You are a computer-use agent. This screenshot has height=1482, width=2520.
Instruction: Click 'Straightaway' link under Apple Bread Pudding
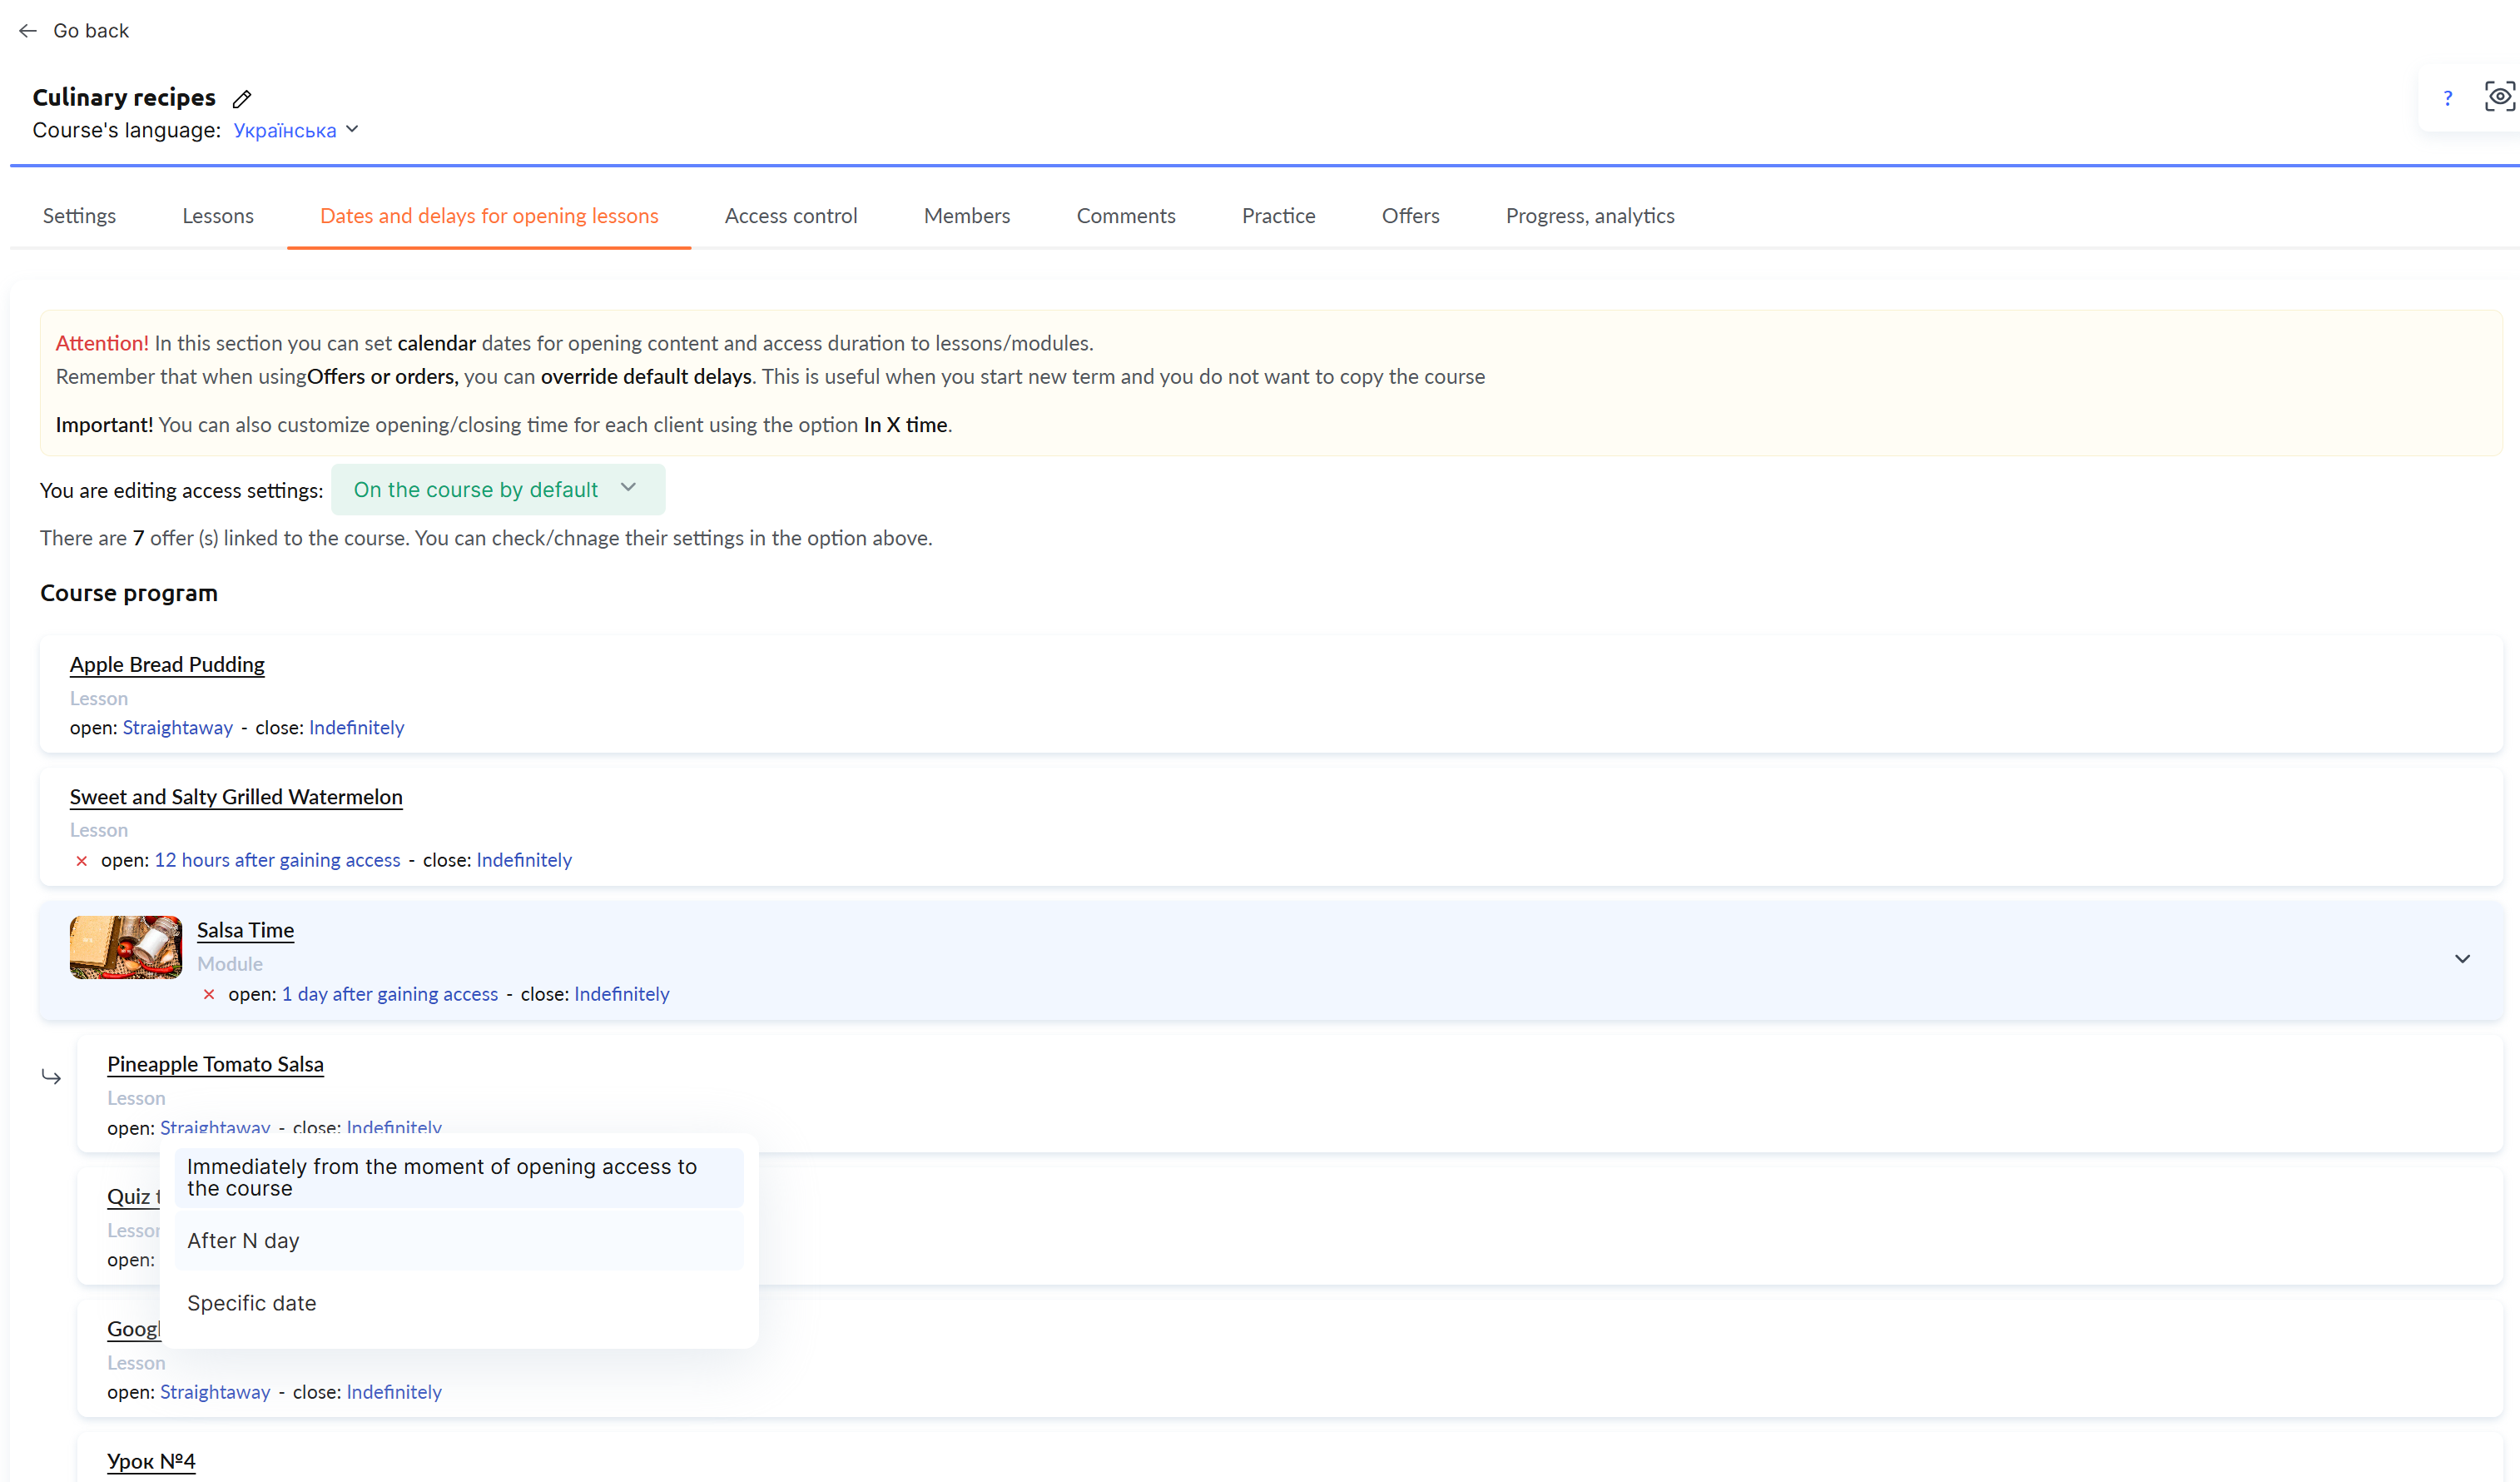point(177,728)
